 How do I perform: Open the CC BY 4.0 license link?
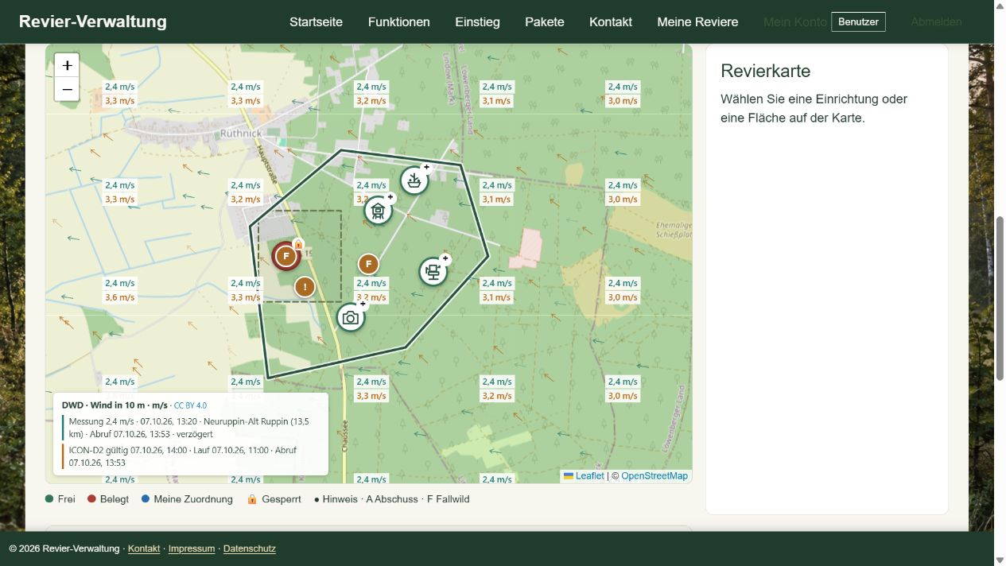coord(190,405)
